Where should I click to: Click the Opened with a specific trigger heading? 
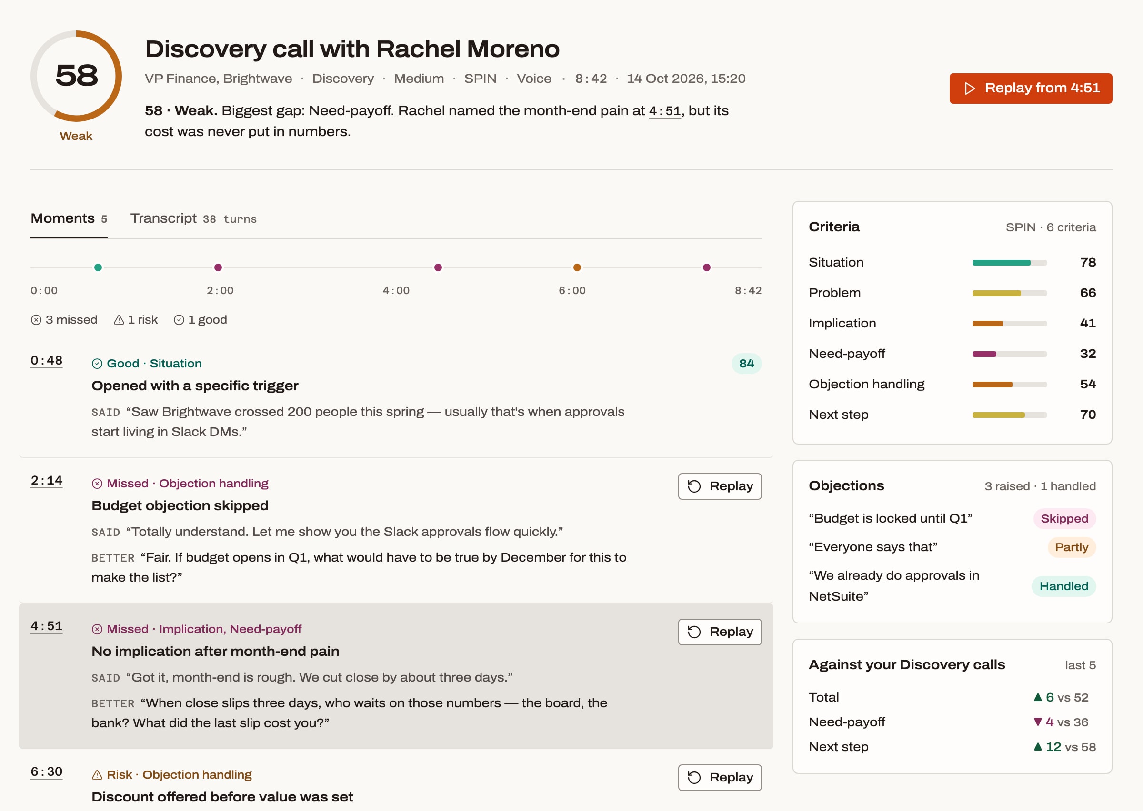[x=195, y=386]
